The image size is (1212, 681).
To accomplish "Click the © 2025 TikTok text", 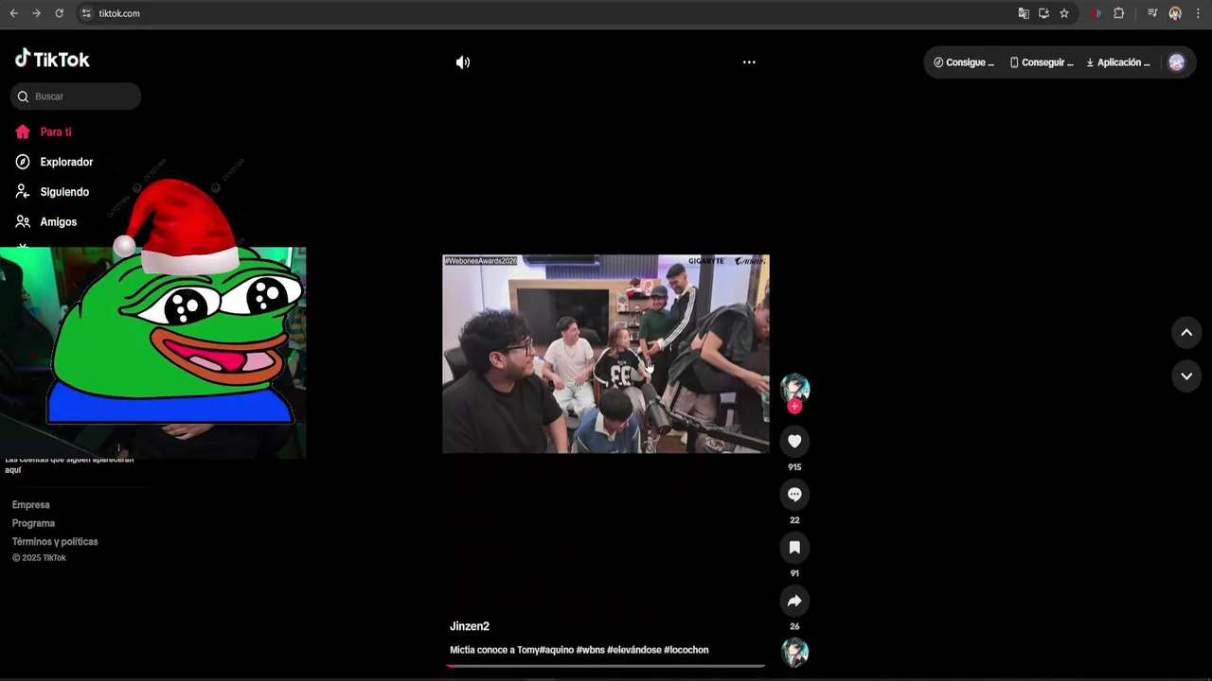I will (x=39, y=558).
